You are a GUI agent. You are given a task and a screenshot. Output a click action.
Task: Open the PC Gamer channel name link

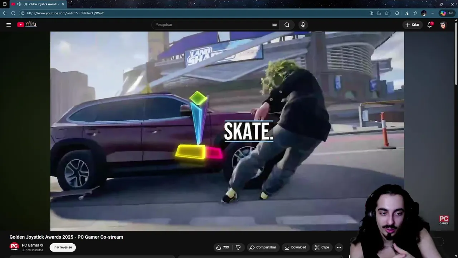click(x=30, y=245)
